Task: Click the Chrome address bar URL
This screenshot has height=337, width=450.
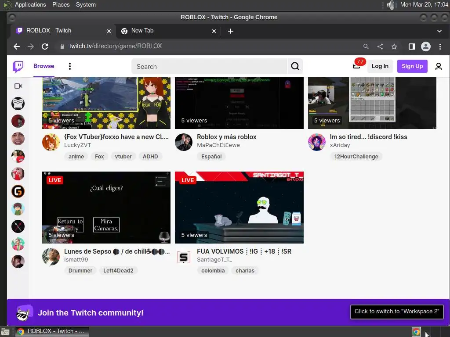Action: 116,46
